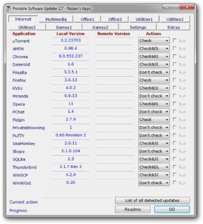The image size is (203, 224).
Task: Open the µTorrent action dropdown
Action: 154,41
